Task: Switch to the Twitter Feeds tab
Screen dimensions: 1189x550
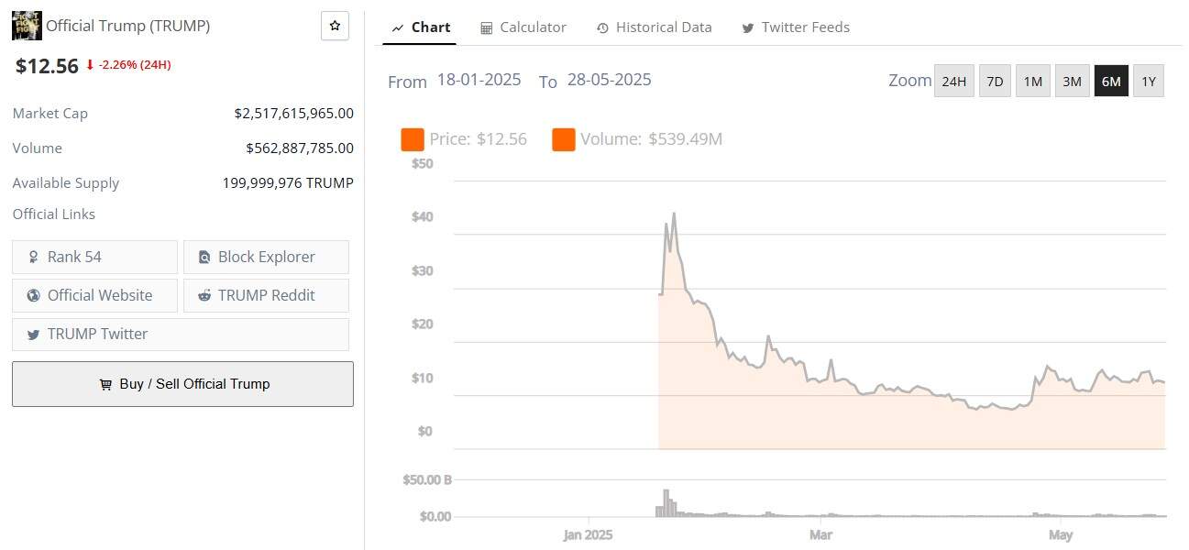Action: (x=796, y=27)
